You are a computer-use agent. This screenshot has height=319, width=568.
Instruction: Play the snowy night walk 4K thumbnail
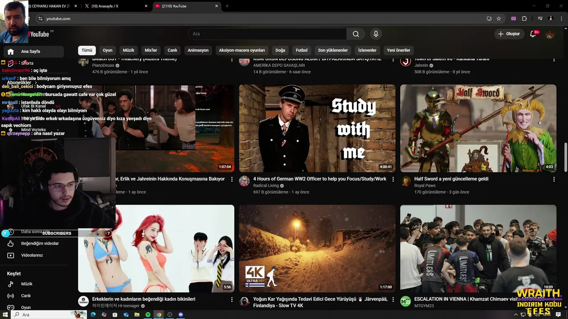pyautogui.click(x=317, y=249)
